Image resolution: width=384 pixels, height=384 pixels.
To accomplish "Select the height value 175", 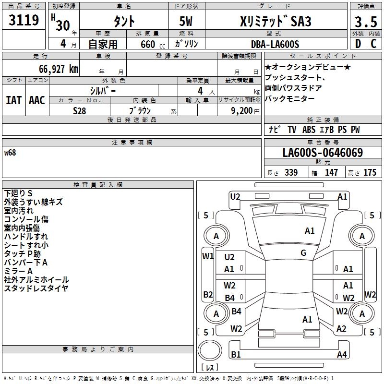I will tap(370, 172).
